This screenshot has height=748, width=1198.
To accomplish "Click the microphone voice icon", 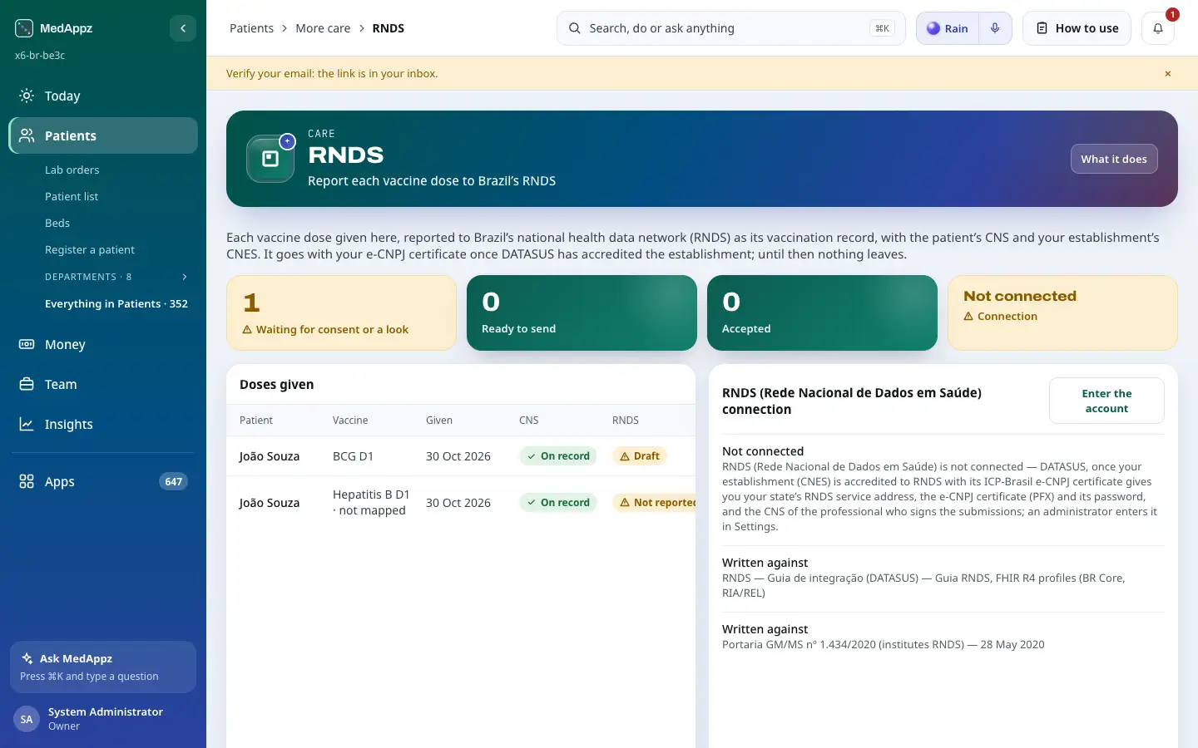I will [x=995, y=28].
